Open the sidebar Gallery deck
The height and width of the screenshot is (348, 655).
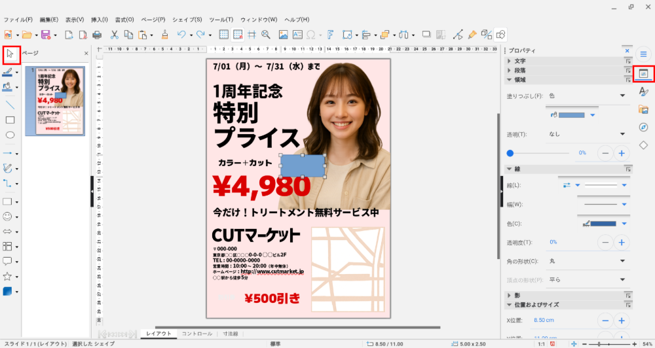643,109
